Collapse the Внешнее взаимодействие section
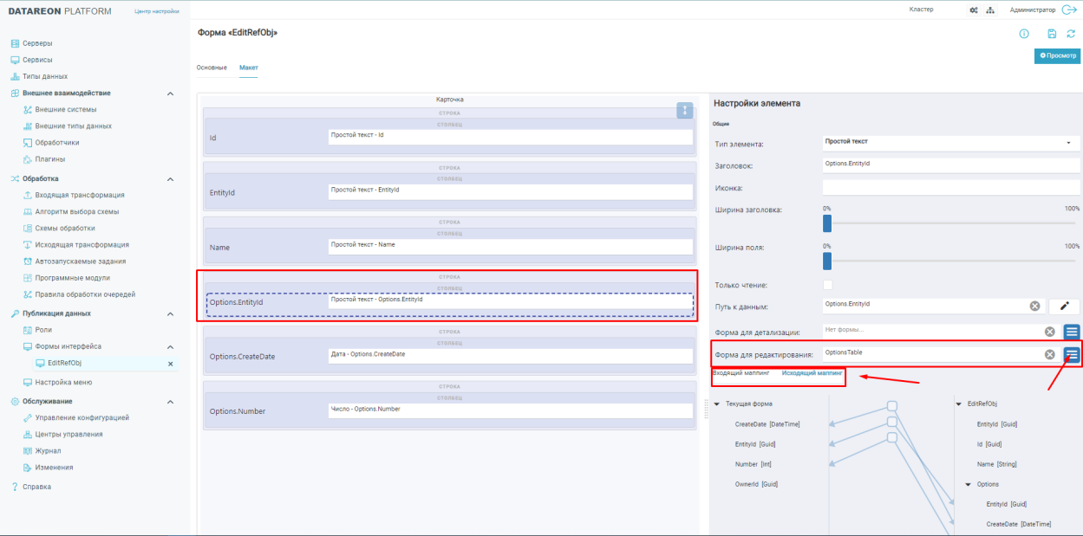The width and height of the screenshot is (1083, 536). click(170, 94)
